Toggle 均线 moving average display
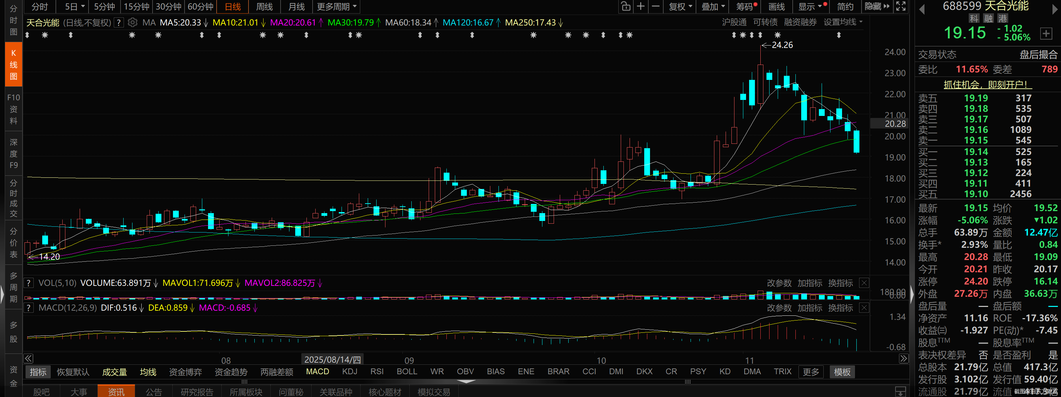Viewport: 1061px width, 397px height. pos(148,372)
